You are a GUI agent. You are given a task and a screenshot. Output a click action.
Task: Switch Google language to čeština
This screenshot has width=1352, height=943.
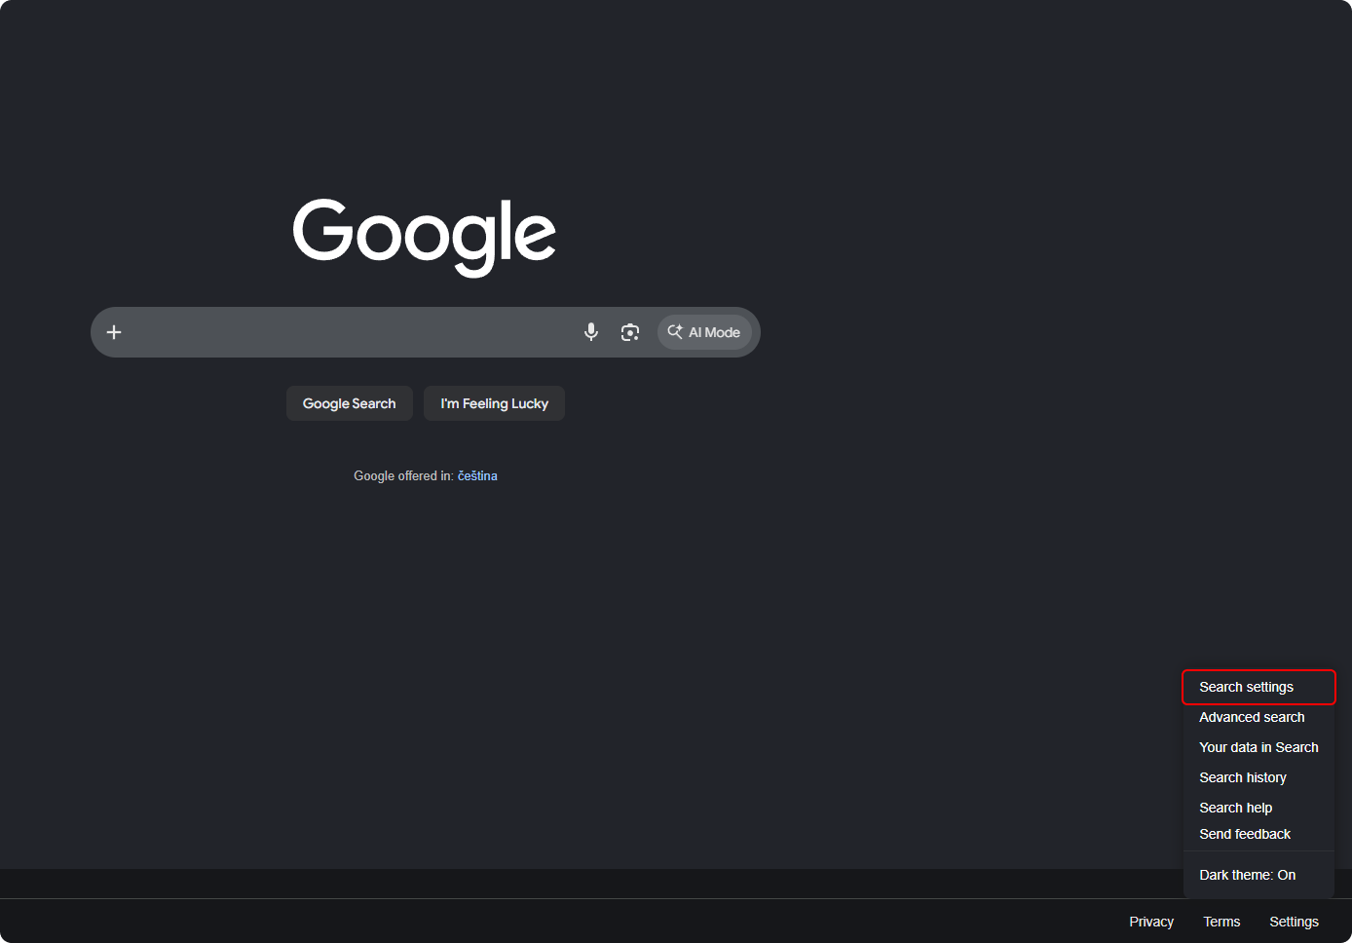click(477, 475)
